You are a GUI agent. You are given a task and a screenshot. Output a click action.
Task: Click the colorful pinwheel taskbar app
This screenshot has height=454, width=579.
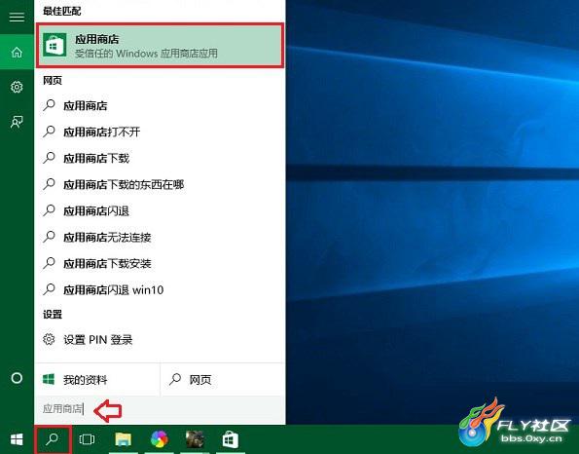(x=160, y=439)
